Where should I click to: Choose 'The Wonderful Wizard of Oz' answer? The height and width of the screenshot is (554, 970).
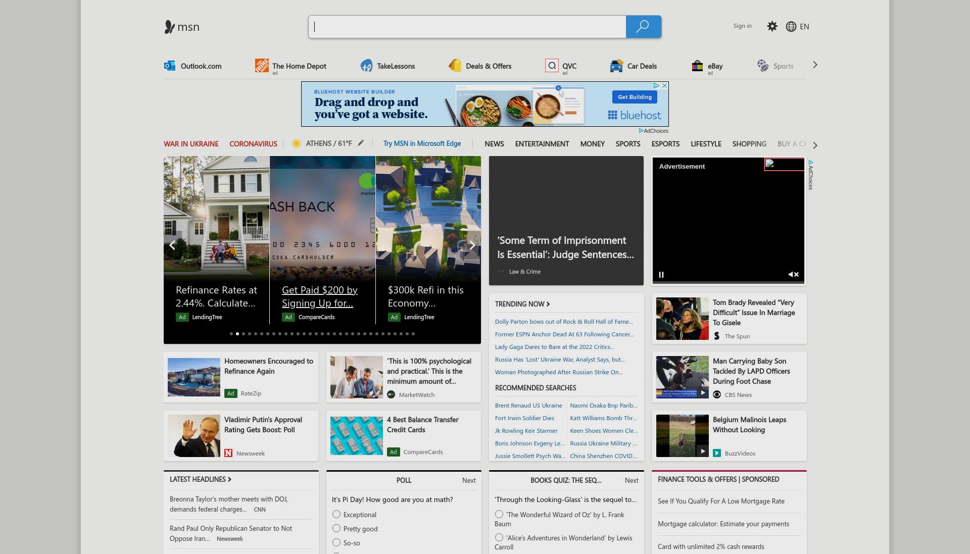pyautogui.click(x=499, y=514)
